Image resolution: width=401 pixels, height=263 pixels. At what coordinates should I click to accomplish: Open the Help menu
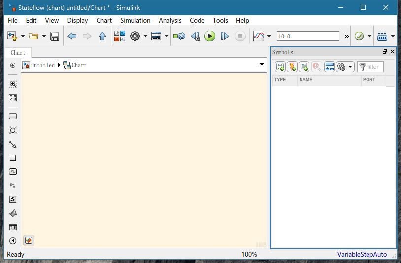coord(242,21)
